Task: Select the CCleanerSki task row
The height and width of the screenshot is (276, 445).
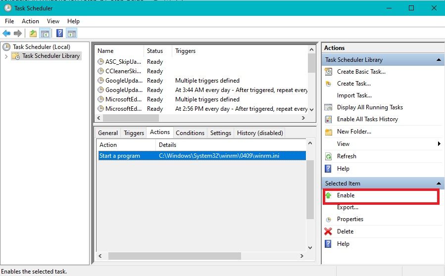Action: tap(123, 71)
